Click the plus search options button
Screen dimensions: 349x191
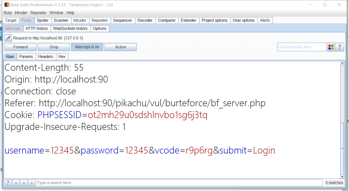[x=24, y=183]
